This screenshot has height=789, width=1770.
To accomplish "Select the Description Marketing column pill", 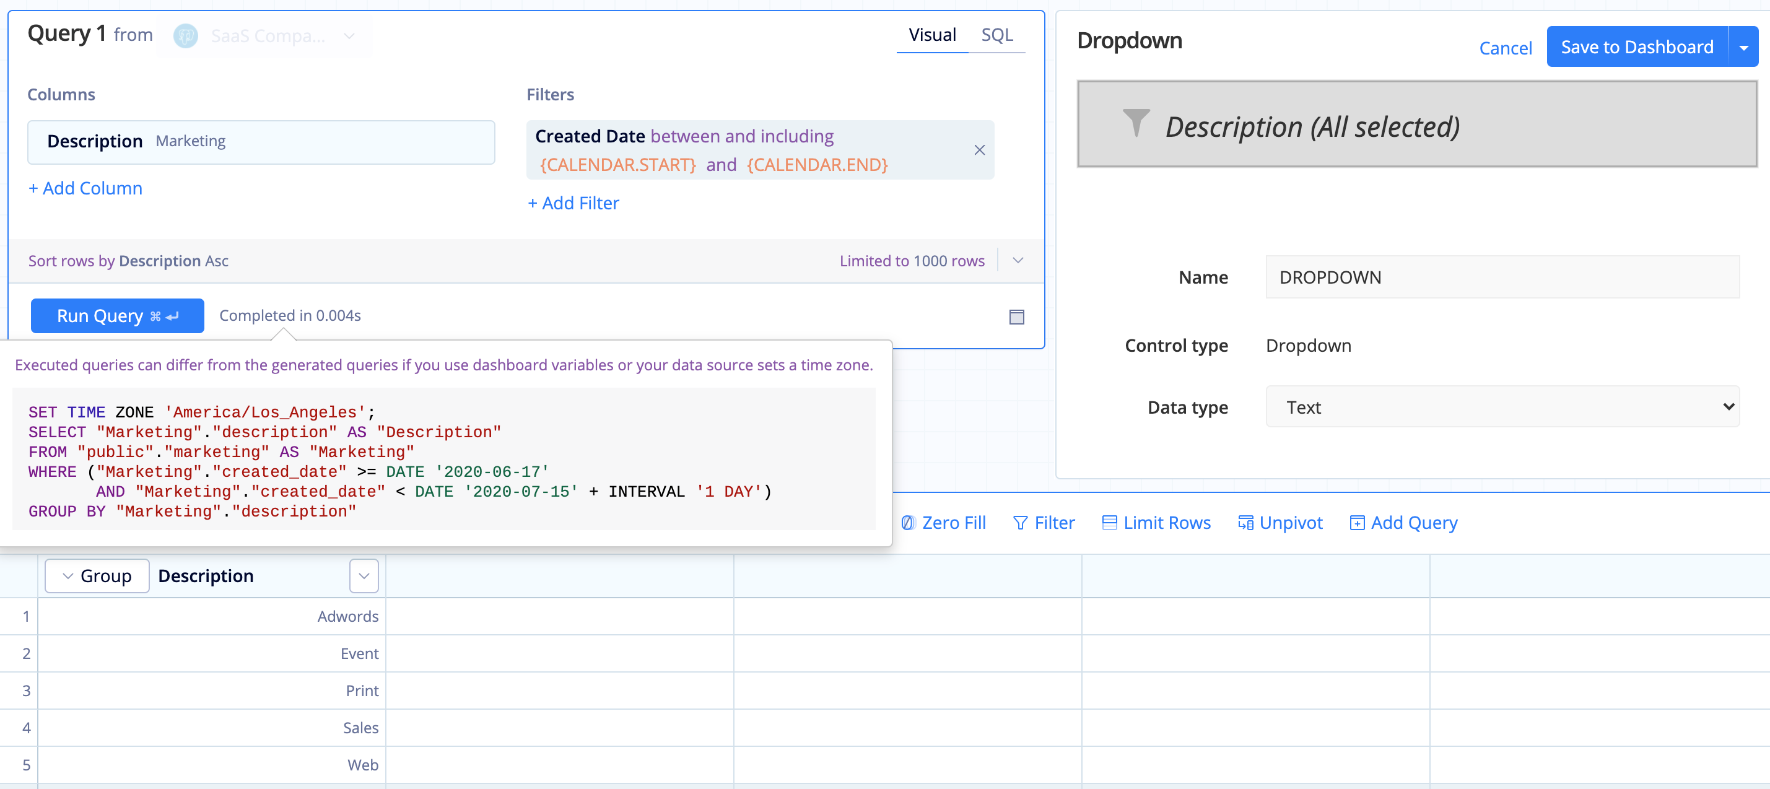I will click(261, 142).
